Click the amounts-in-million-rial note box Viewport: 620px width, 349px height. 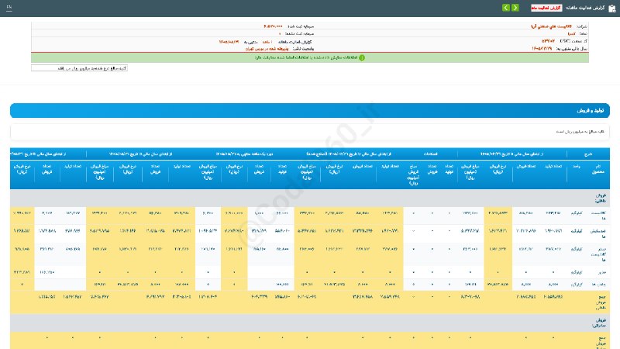point(79,68)
